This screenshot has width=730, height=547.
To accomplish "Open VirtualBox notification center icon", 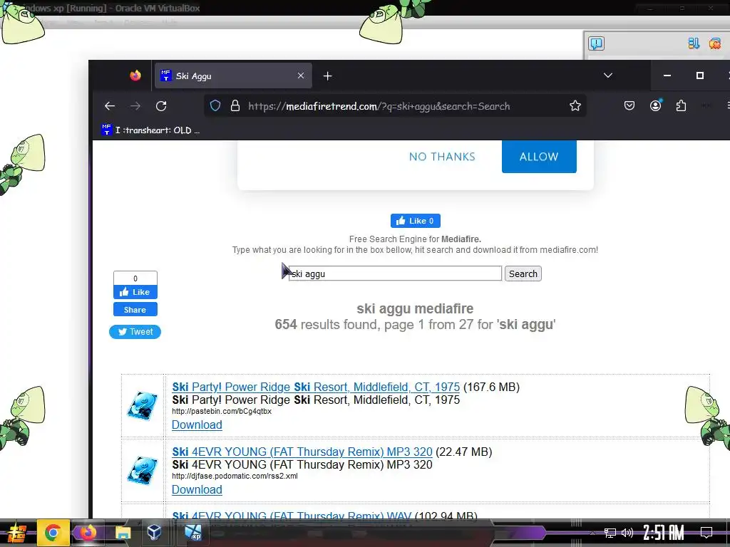I will [x=597, y=43].
